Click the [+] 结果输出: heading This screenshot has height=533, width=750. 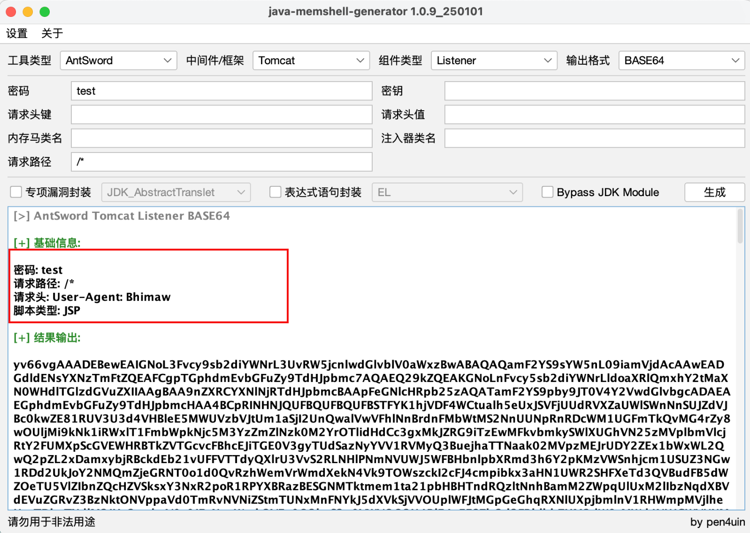pyautogui.click(x=47, y=338)
